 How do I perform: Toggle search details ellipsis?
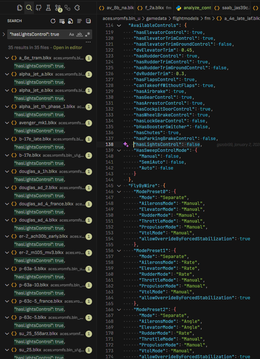(88, 42)
